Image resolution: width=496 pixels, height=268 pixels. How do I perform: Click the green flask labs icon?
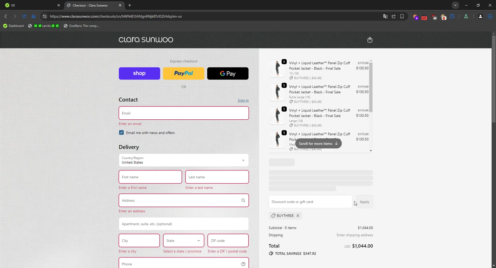pyautogui.click(x=466, y=16)
